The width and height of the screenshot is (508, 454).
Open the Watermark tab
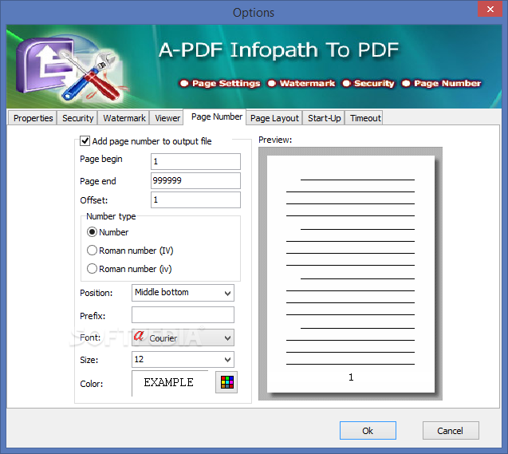point(124,118)
